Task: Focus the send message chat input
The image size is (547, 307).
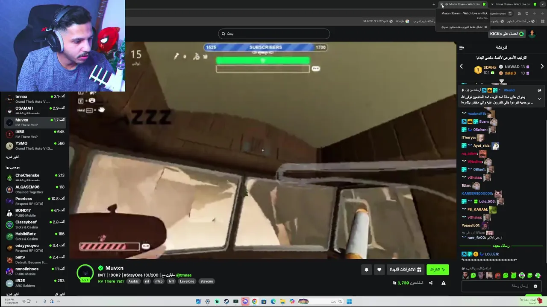Action: coord(502,286)
